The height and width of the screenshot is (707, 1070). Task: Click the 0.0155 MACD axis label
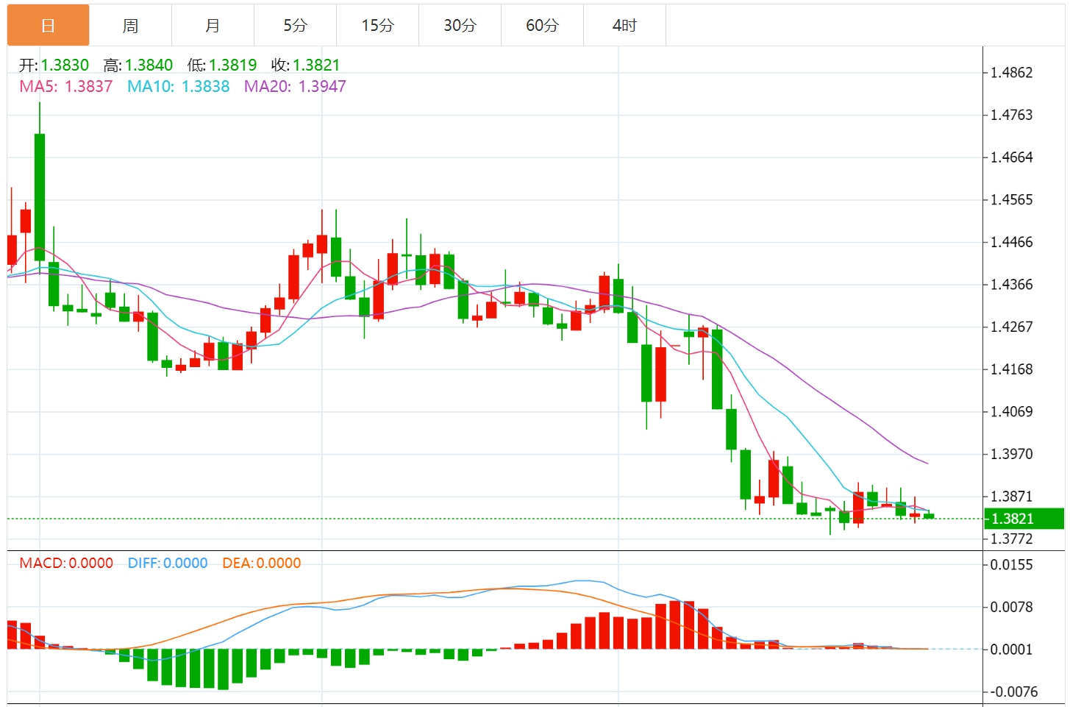click(1012, 565)
